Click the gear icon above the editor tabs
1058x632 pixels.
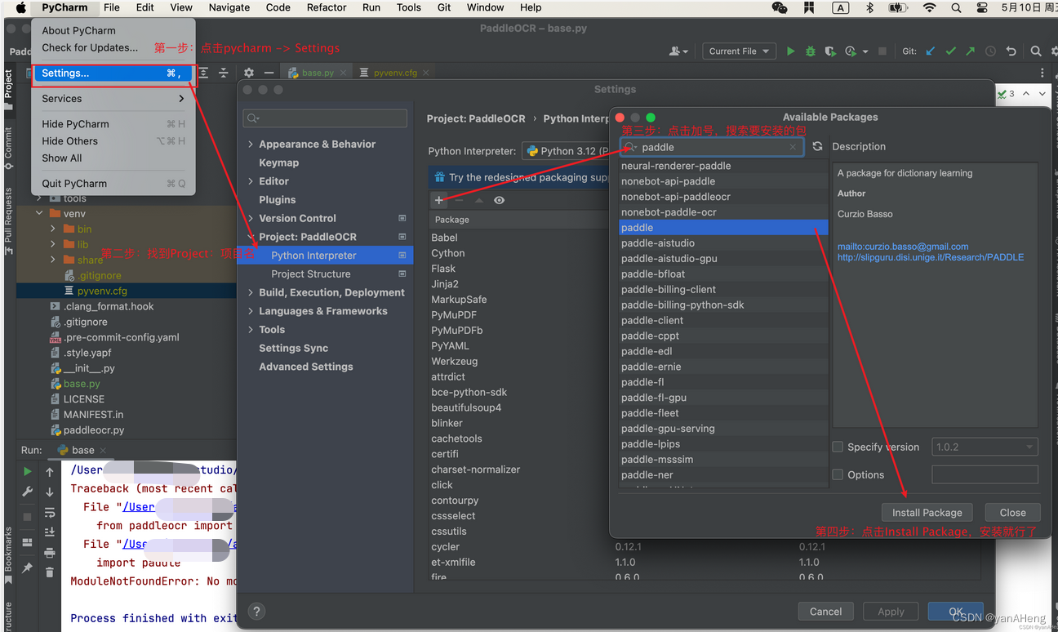(249, 73)
